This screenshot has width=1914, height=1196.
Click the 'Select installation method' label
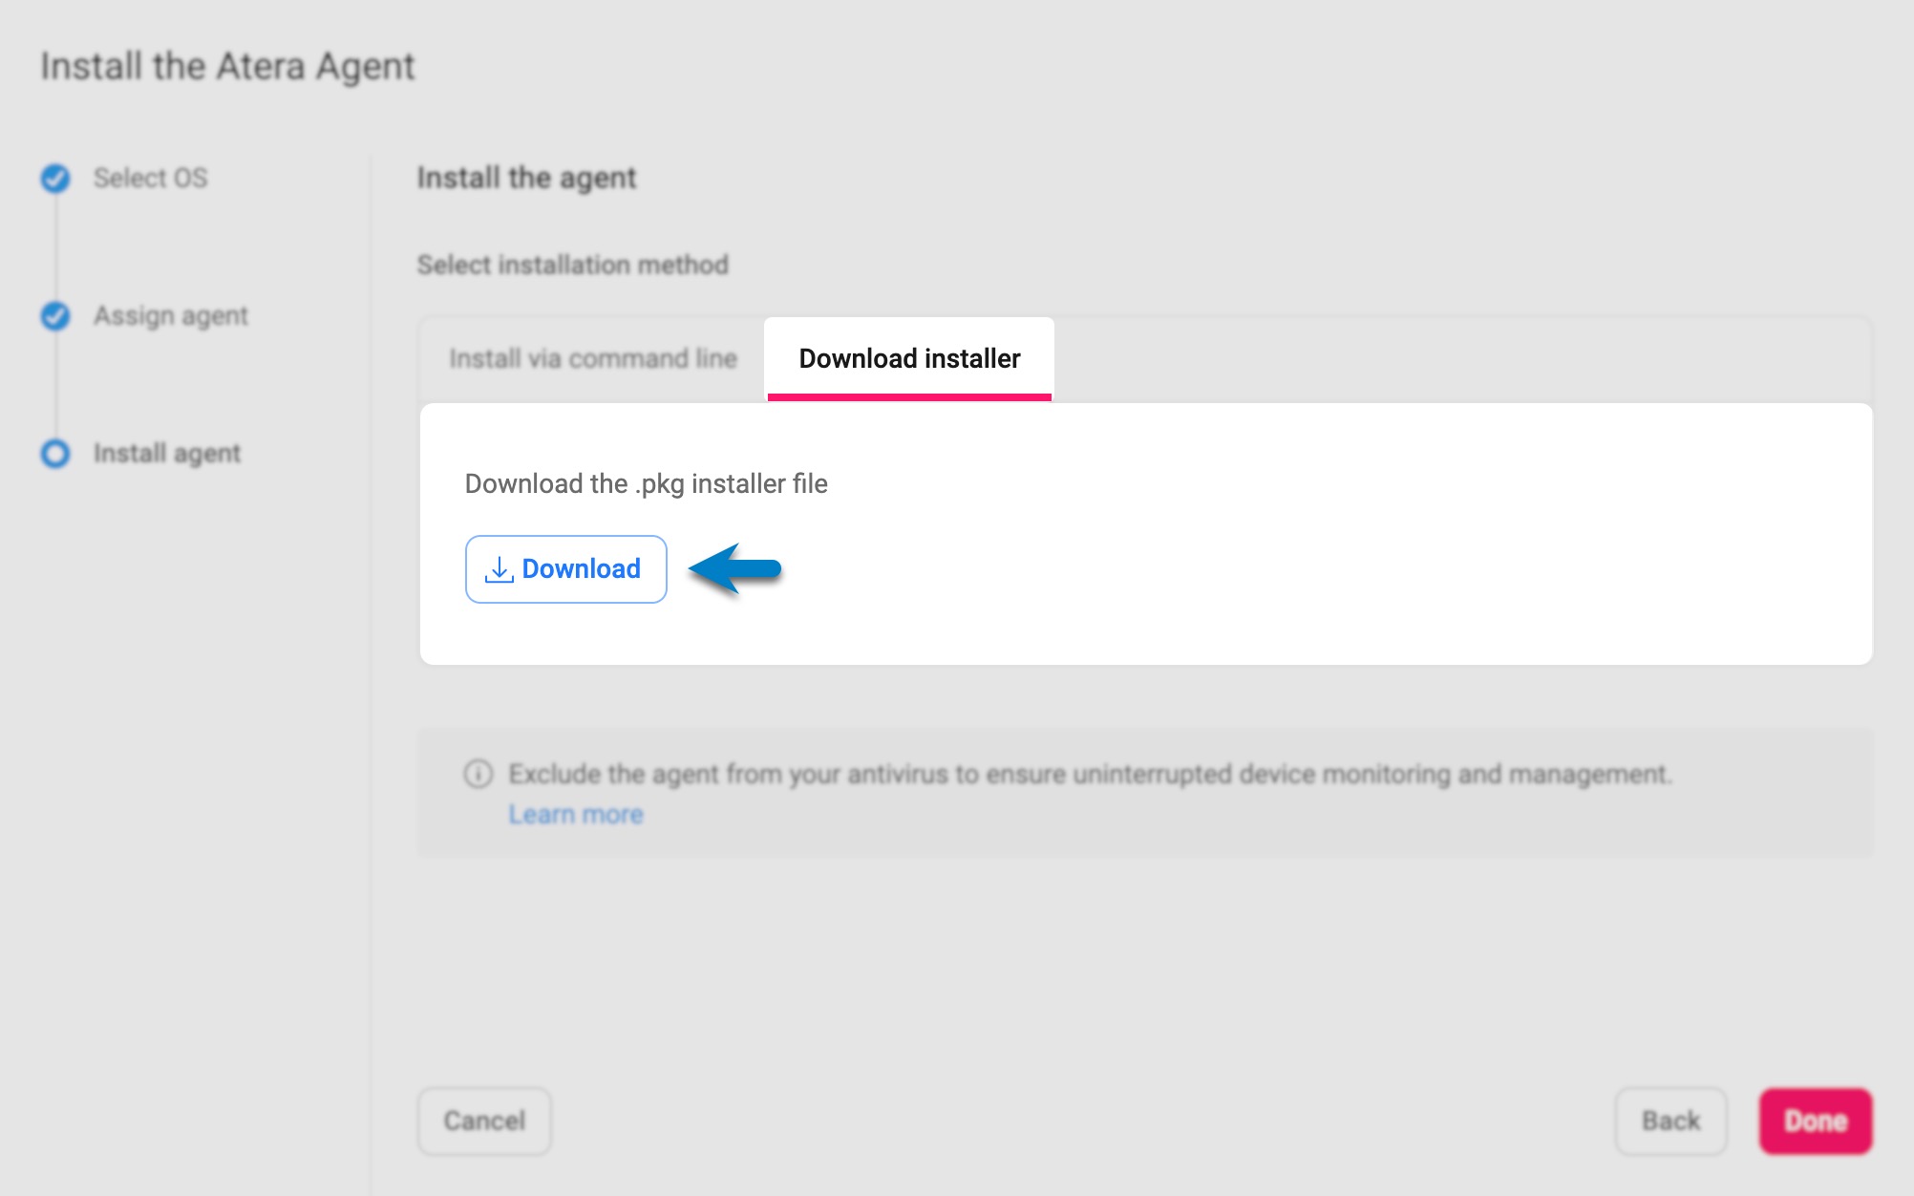pos(572,265)
